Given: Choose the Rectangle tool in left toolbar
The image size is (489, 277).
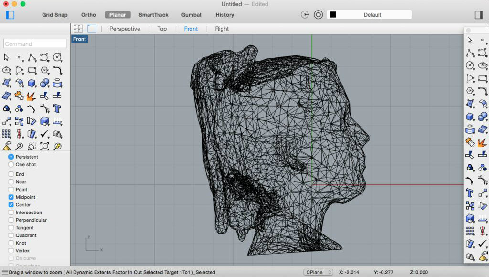Looking at the screenshot, I should click(x=32, y=71).
